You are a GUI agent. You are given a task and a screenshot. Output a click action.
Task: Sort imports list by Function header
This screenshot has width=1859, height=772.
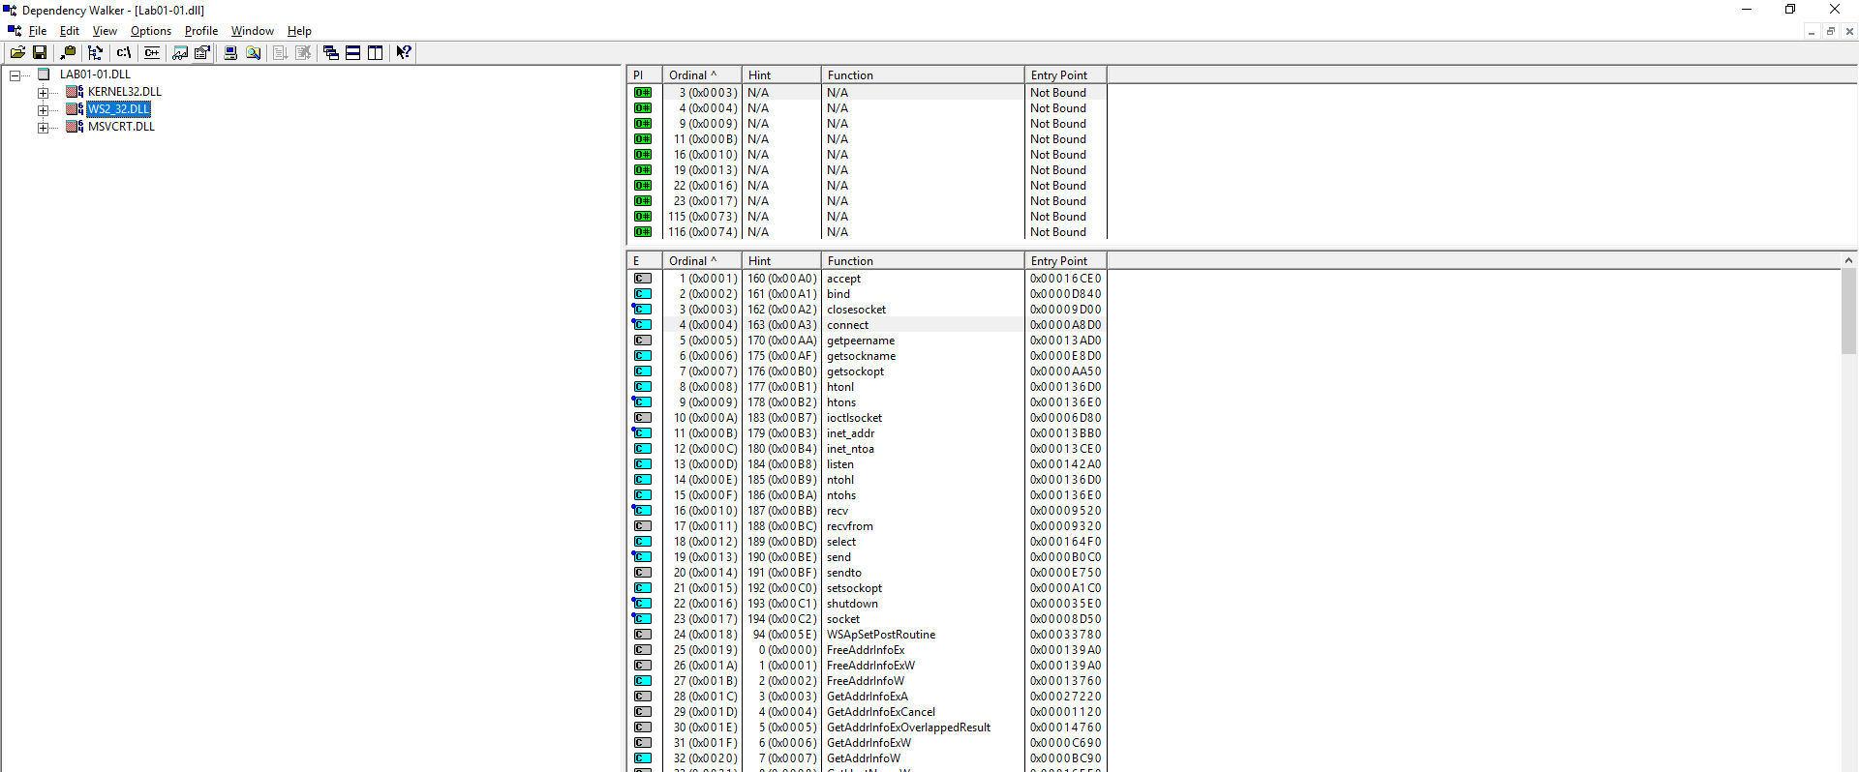[x=923, y=75]
